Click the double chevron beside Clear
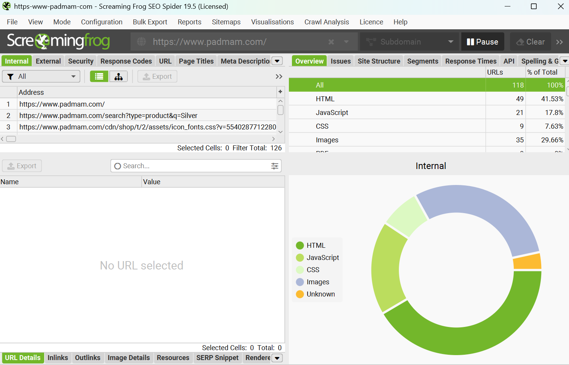This screenshot has height=365, width=569. click(x=559, y=42)
